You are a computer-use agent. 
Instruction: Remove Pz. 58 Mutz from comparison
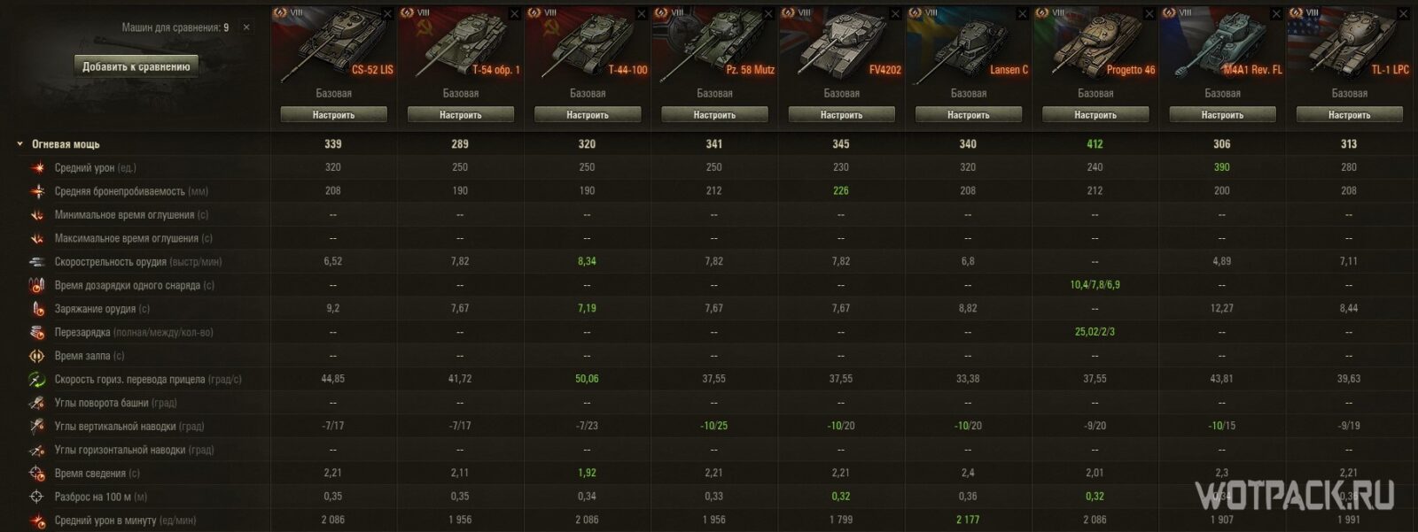pos(768,14)
